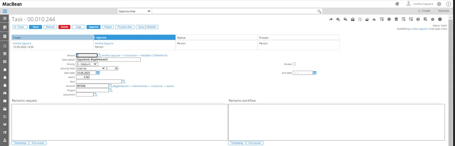Click the notification bell icon

[397, 4]
